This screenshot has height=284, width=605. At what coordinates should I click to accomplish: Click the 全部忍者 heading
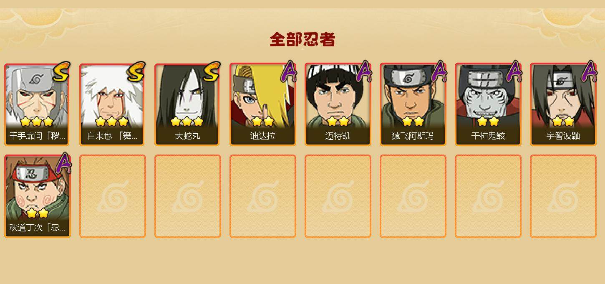(302, 40)
